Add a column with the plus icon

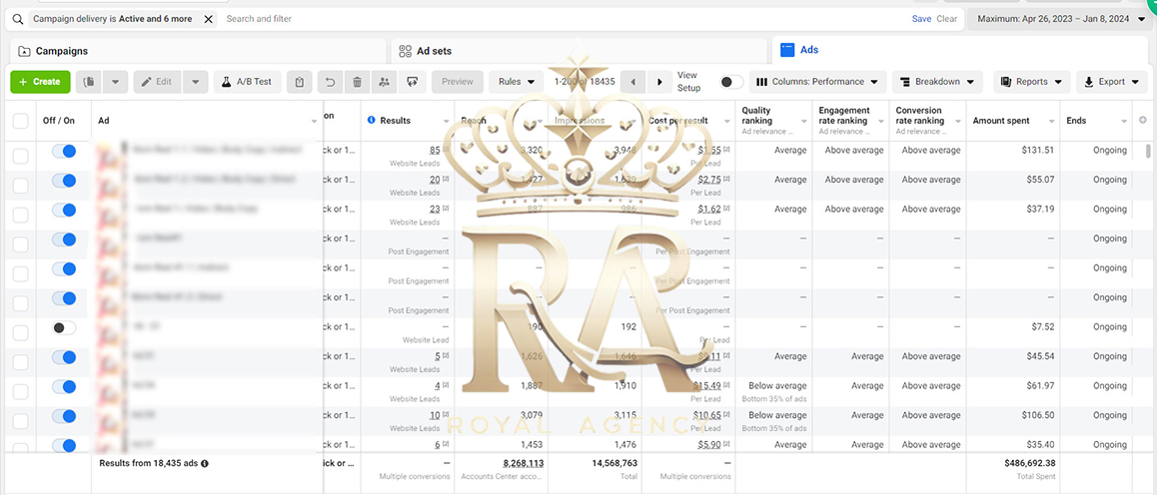[1143, 120]
